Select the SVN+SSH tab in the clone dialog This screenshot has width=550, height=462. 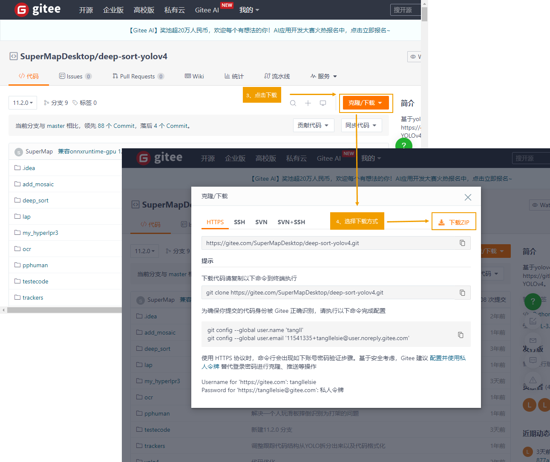(291, 222)
